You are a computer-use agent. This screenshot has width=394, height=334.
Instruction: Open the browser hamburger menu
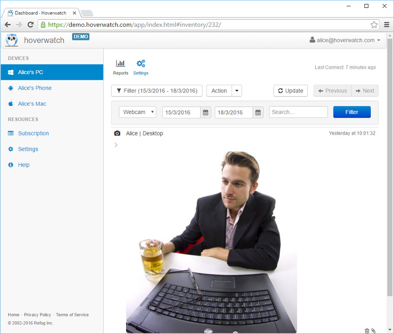(387, 25)
